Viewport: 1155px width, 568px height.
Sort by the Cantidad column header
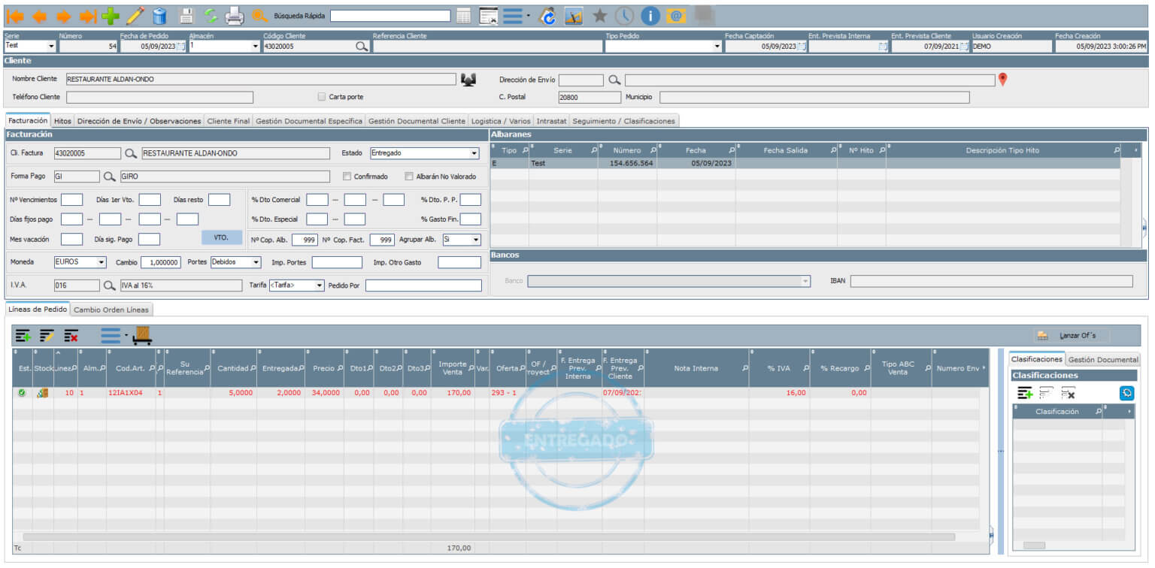click(x=233, y=368)
